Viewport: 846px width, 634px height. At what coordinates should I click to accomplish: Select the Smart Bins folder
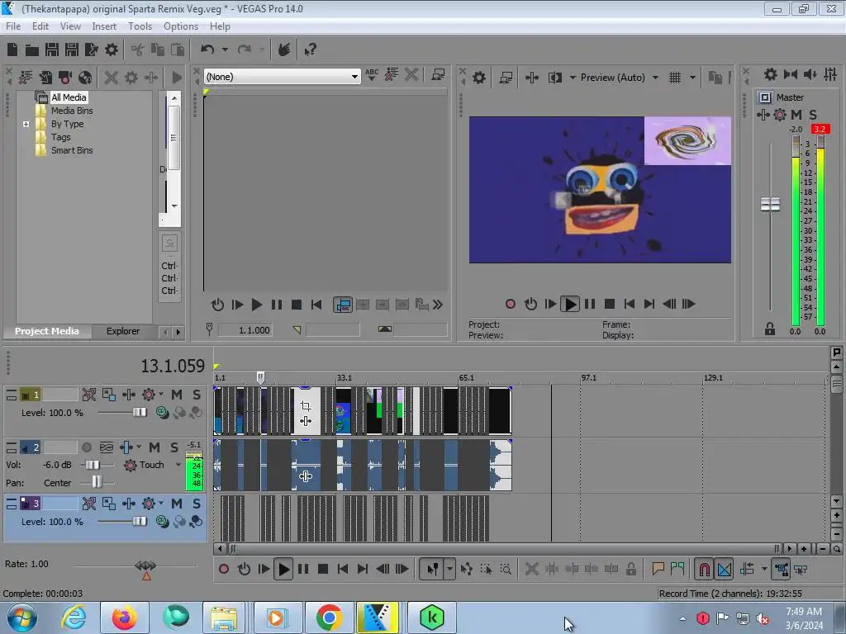[x=72, y=150]
